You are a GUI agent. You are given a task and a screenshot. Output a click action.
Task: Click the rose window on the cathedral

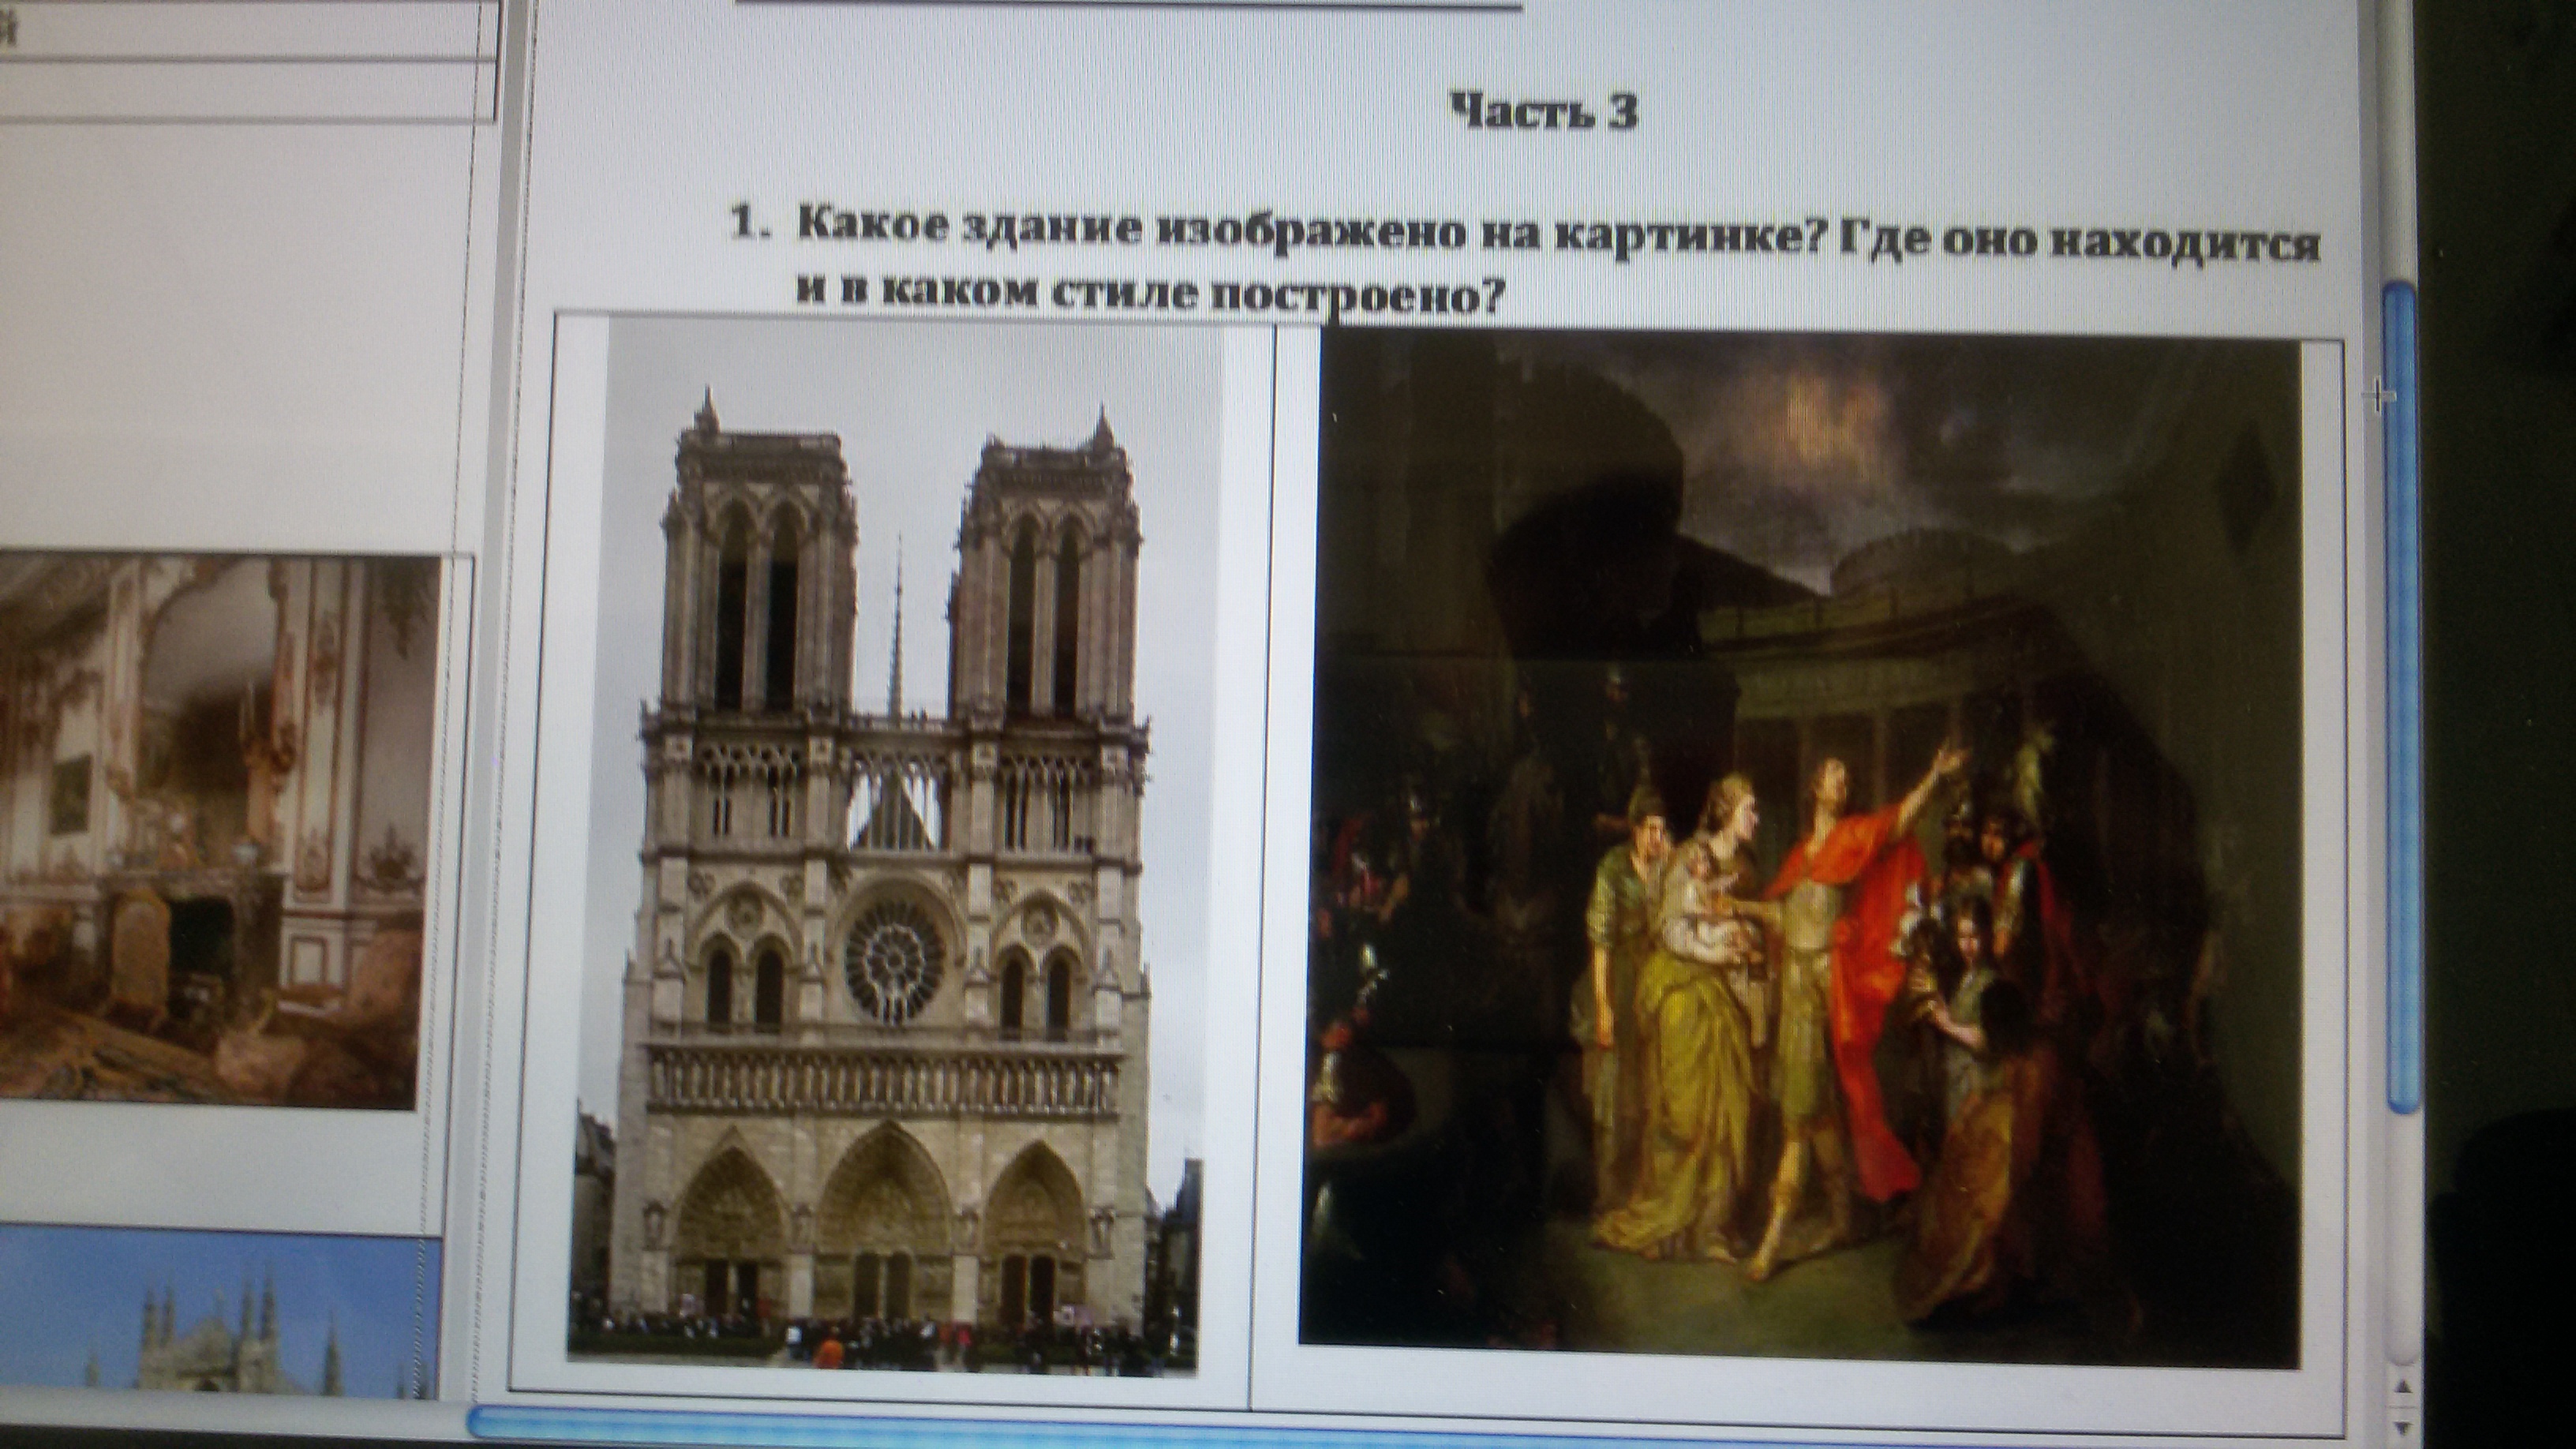[894, 958]
